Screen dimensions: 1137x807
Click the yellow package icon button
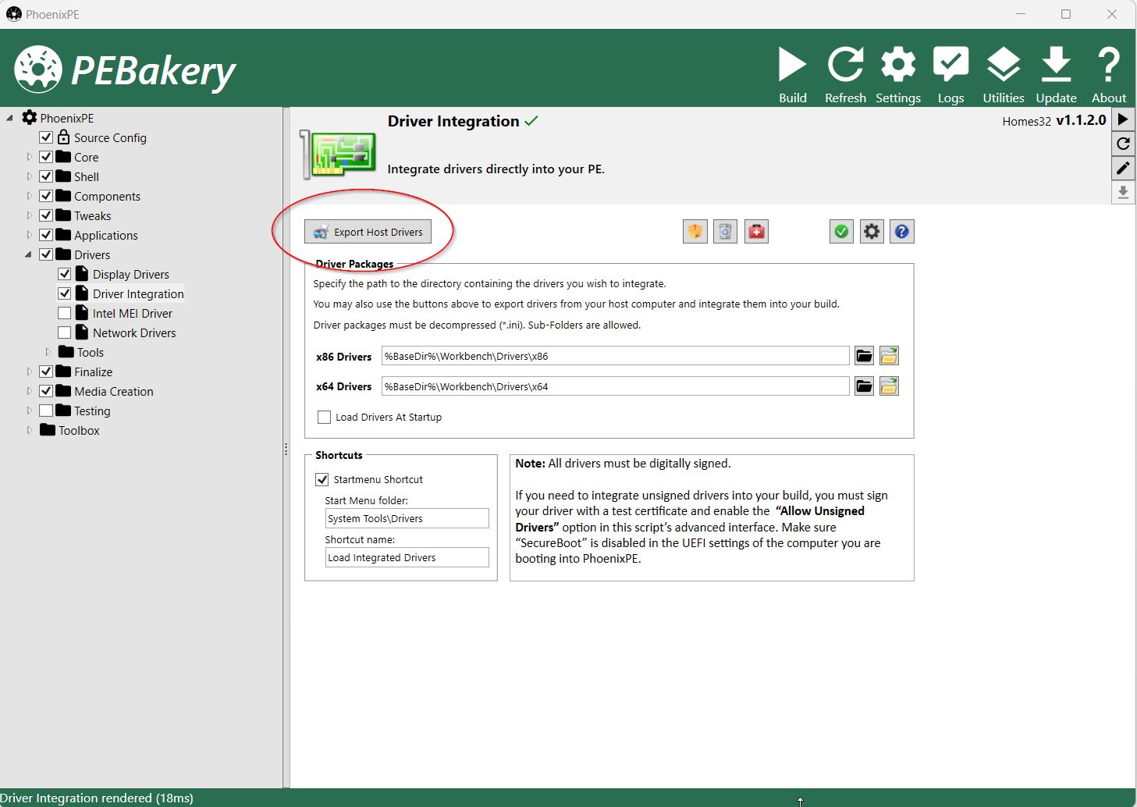click(x=695, y=232)
